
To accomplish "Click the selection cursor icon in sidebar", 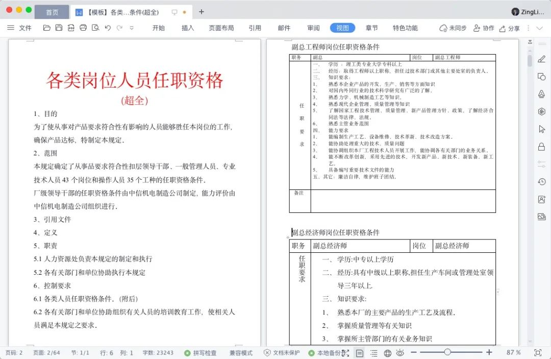I will (x=541, y=129).
